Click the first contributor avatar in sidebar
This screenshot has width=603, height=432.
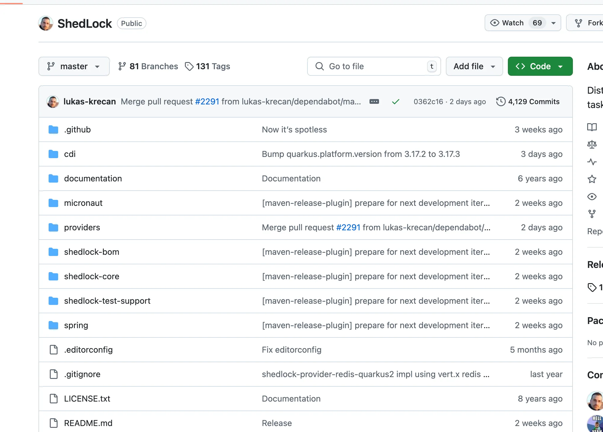[595, 401]
